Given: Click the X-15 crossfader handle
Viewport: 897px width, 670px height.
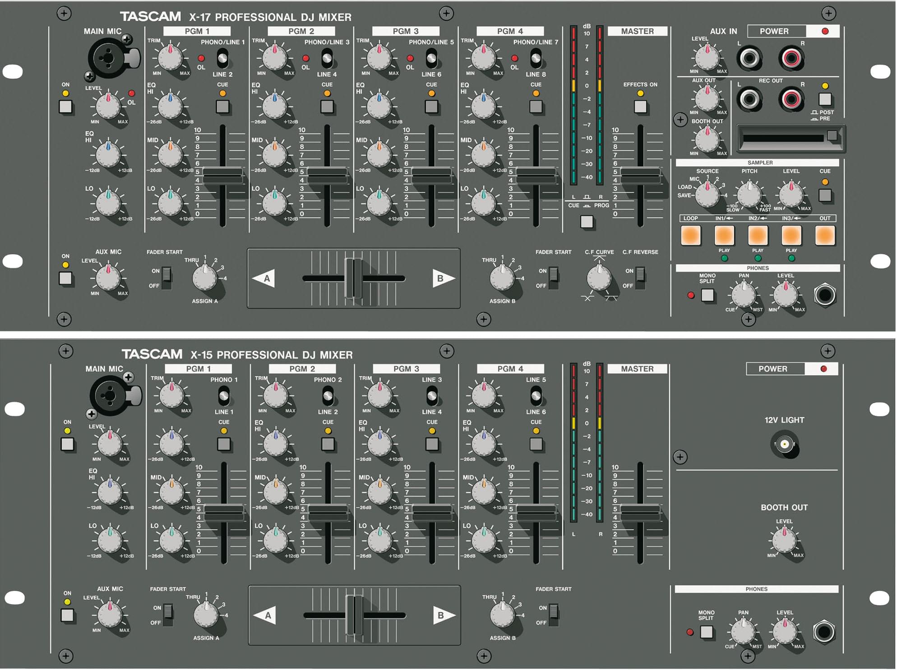Looking at the screenshot, I should pyautogui.click(x=355, y=615).
